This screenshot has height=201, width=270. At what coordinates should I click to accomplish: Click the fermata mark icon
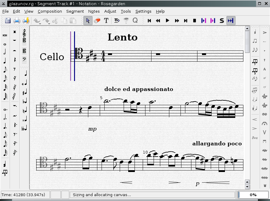click(x=265, y=123)
